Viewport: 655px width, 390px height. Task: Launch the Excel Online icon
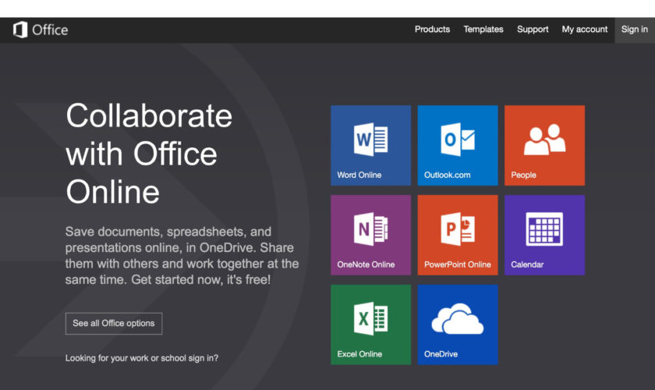click(370, 319)
